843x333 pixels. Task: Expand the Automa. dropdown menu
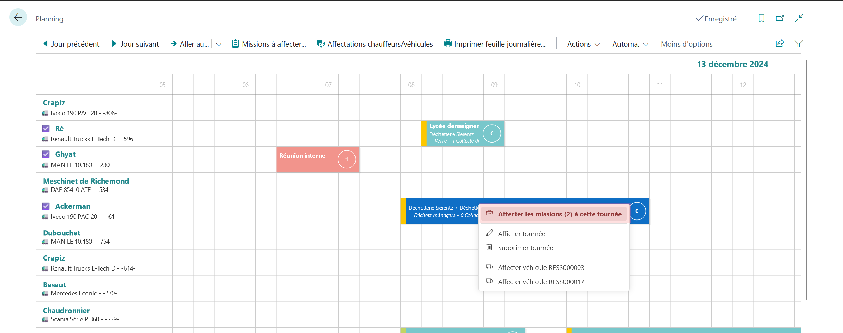631,44
